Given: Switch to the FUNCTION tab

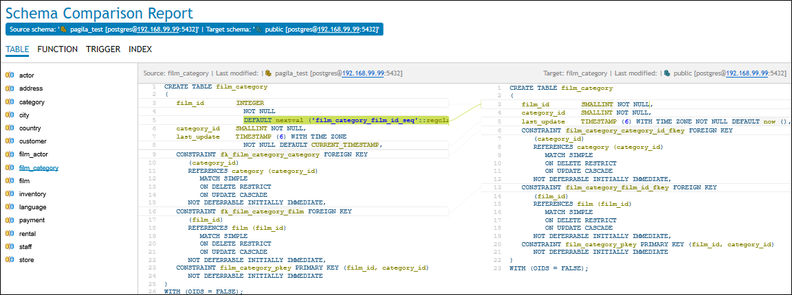Looking at the screenshot, I should pyautogui.click(x=58, y=49).
